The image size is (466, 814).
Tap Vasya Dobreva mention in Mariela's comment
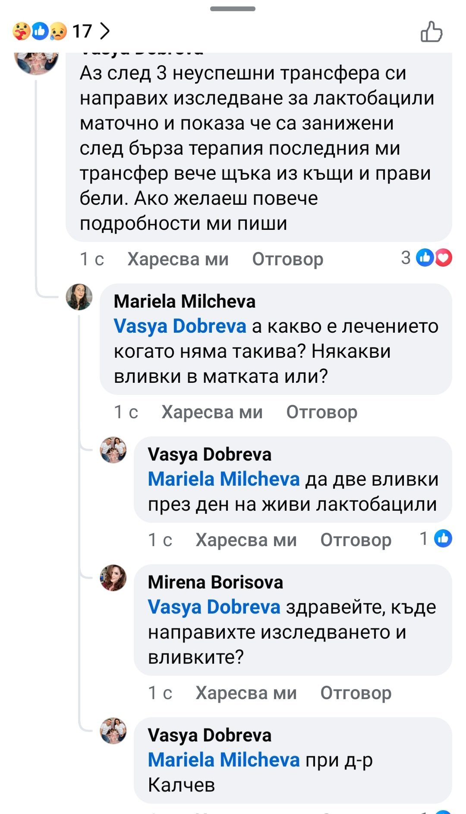tap(180, 326)
